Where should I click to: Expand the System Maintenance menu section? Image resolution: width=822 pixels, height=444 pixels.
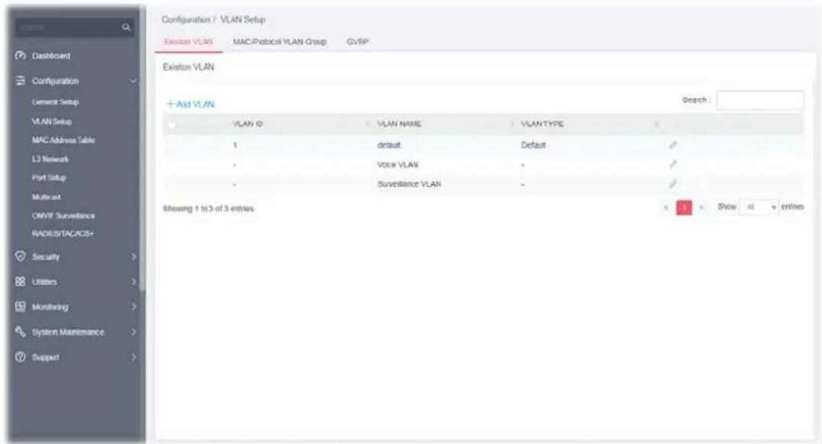click(133, 332)
